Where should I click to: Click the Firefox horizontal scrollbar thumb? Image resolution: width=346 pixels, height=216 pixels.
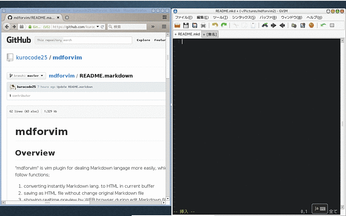[47, 203]
